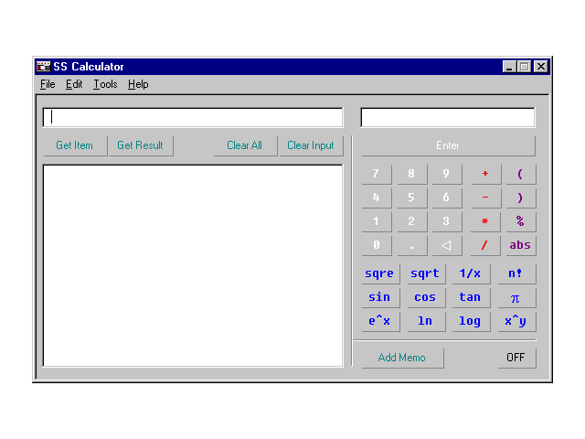Click the empty history list area
The height and width of the screenshot is (439, 585).
click(x=193, y=265)
